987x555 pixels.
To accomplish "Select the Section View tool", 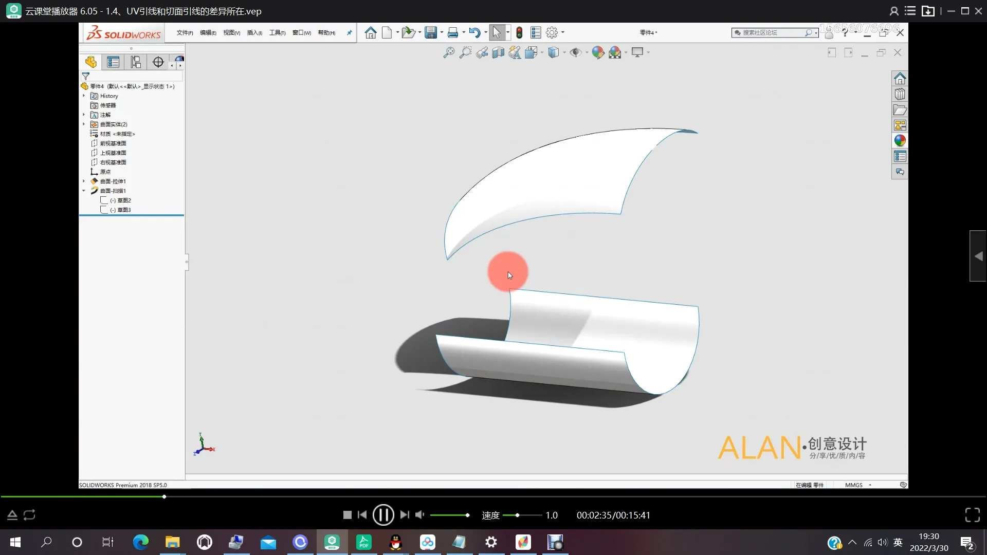I will click(x=498, y=52).
